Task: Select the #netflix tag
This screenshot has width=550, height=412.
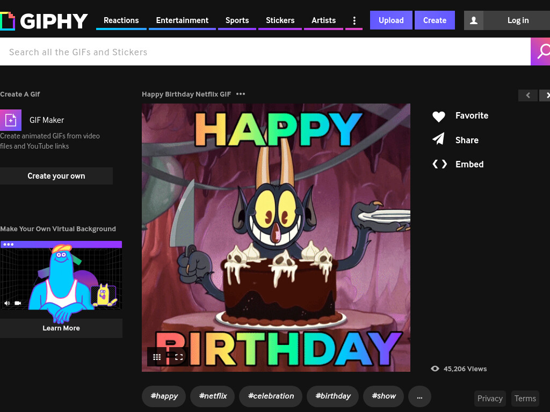Action: 213,396
